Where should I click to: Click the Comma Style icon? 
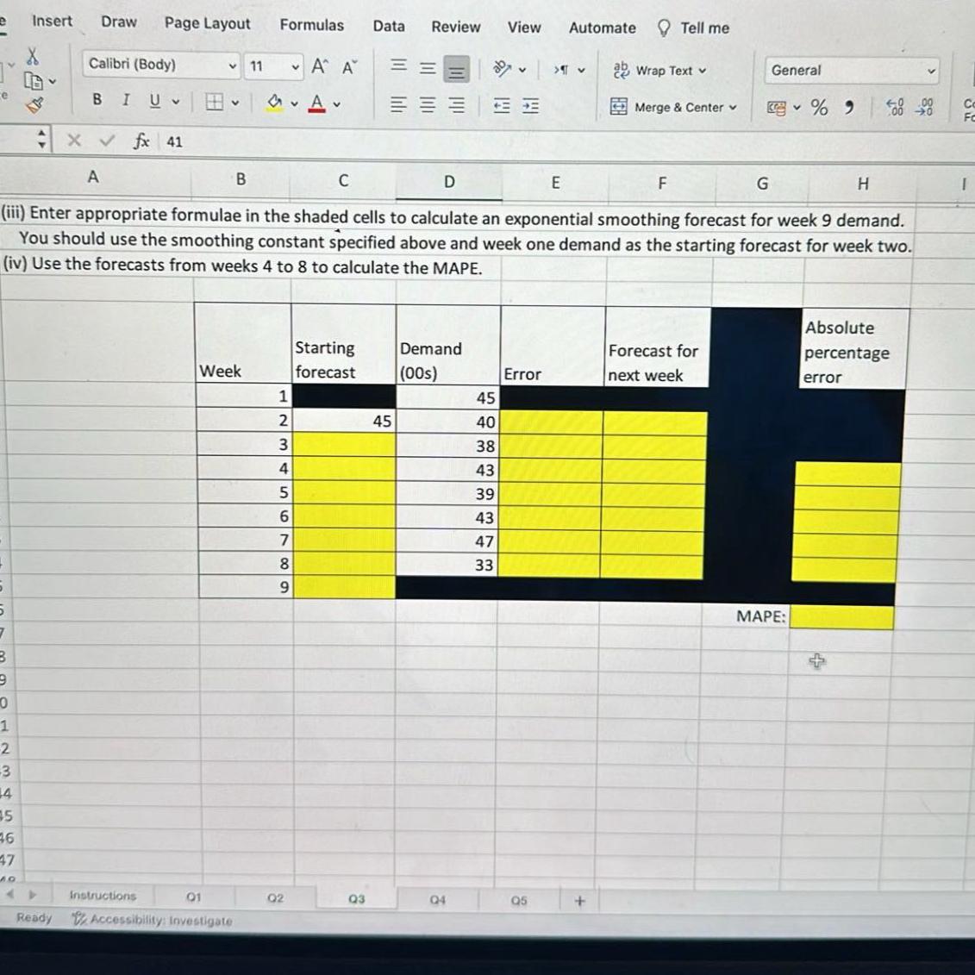[850, 106]
